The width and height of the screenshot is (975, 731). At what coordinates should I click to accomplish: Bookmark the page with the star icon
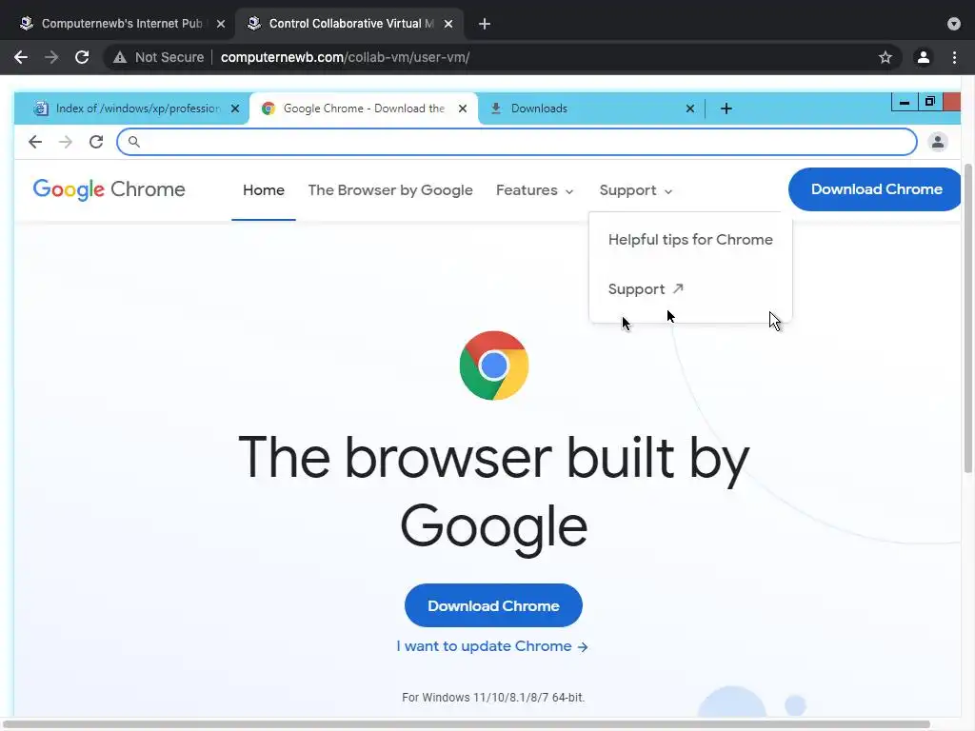(x=885, y=57)
